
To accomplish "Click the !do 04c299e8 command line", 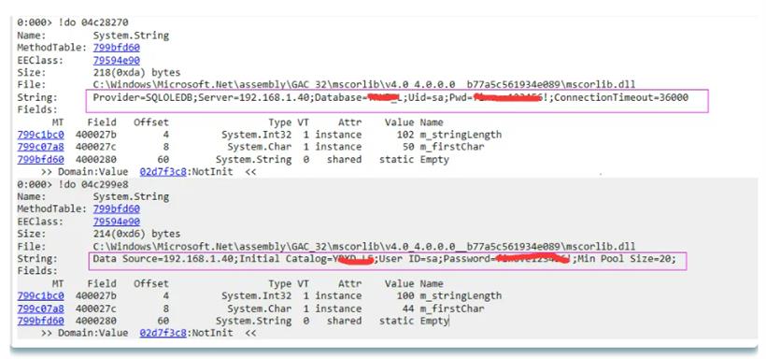I will [73, 184].
